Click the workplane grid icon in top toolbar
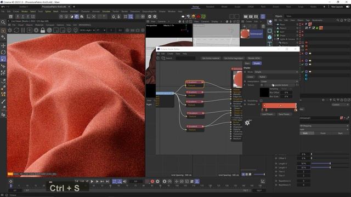Screen dimensions: 351x197 point(126,16)
